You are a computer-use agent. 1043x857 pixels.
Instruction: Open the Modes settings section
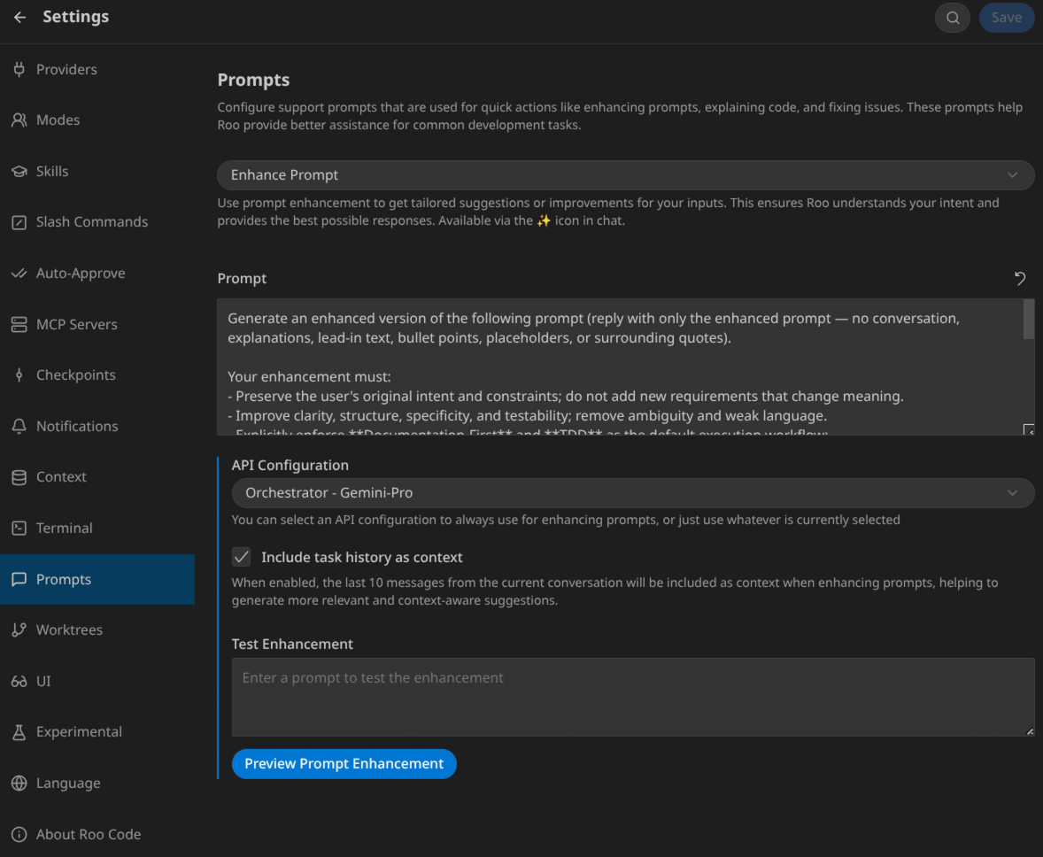pyautogui.click(x=58, y=120)
